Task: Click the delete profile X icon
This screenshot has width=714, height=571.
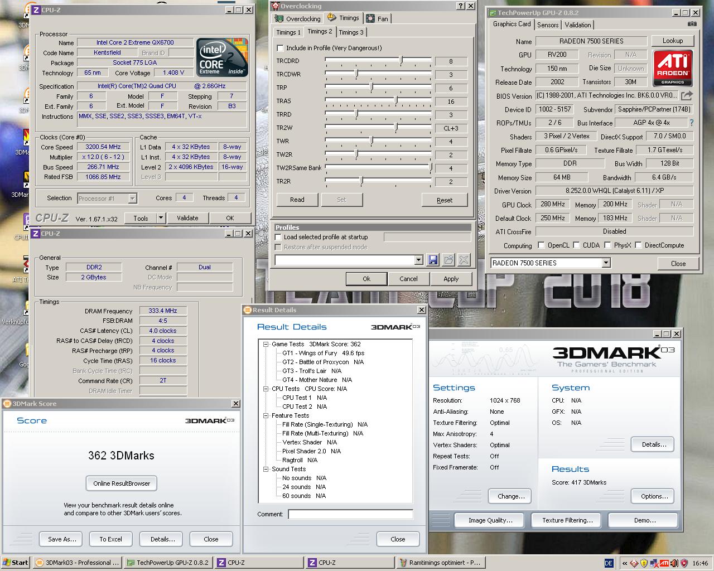Action: click(464, 260)
